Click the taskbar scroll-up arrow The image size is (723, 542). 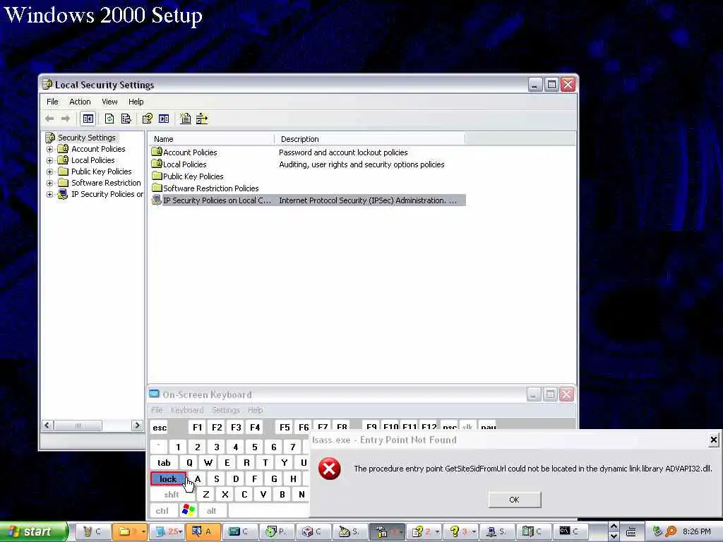(614, 526)
